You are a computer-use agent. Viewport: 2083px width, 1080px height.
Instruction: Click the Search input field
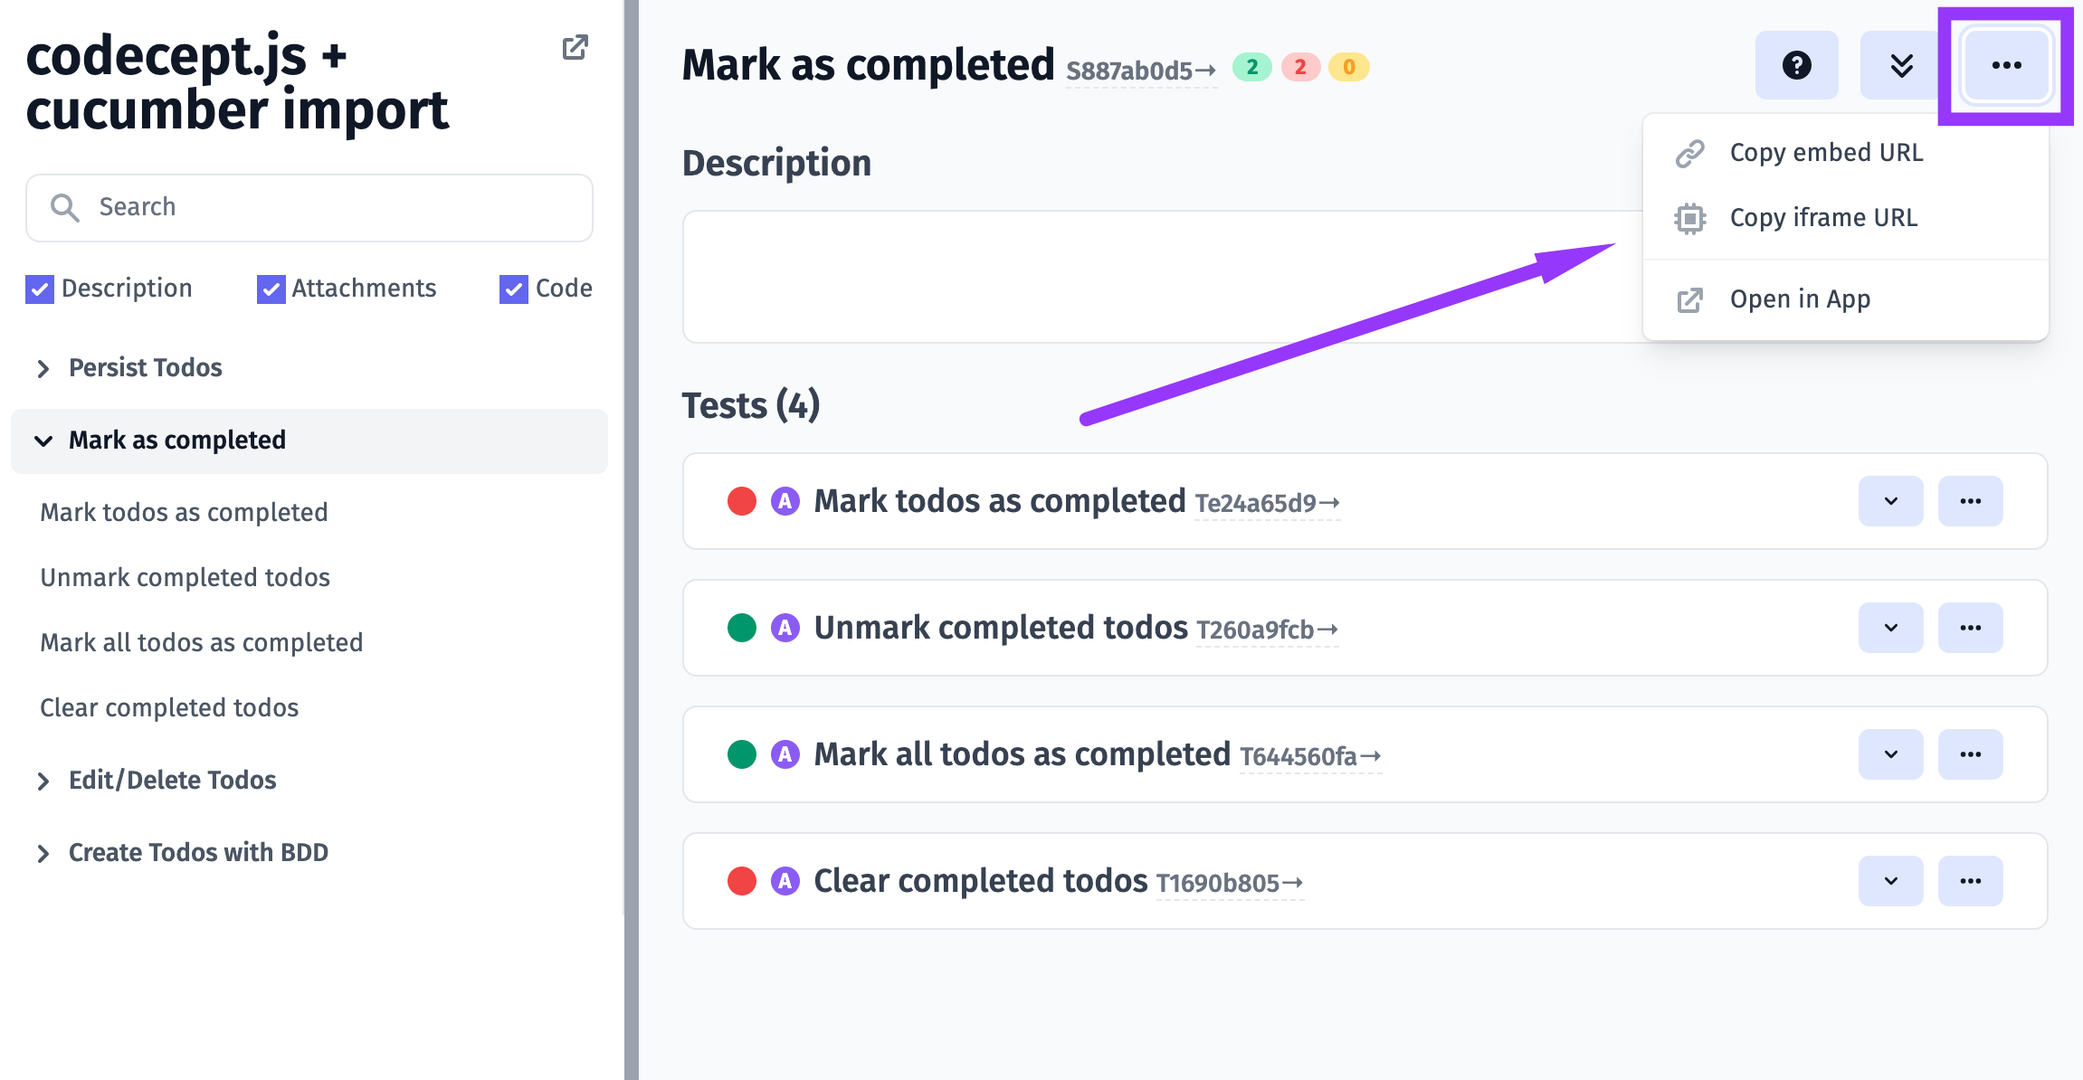309,208
